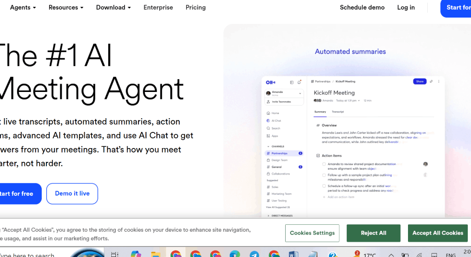Click the copy link icon beside Share
471x257 pixels.
click(431, 81)
